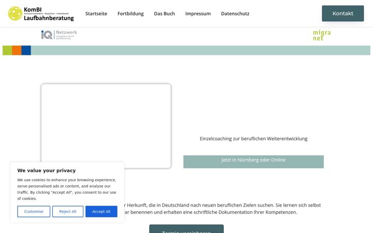Open the Impressum page

(198, 13)
